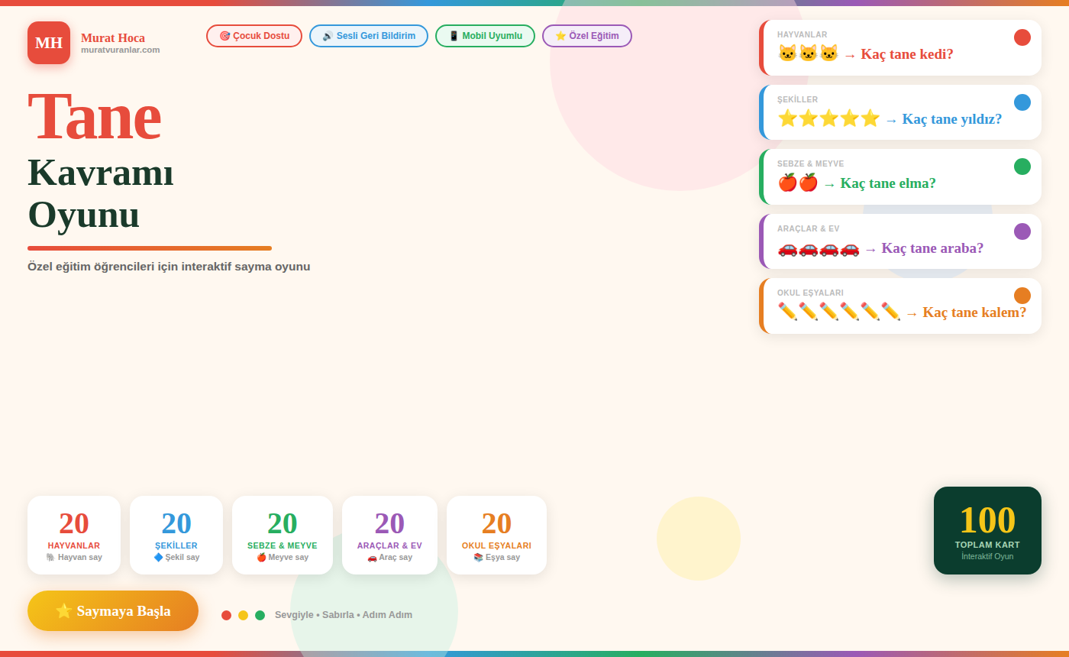This screenshot has height=657, width=1069.
Task: Click the green dot beside Sevgiyle motto
Action: click(260, 615)
